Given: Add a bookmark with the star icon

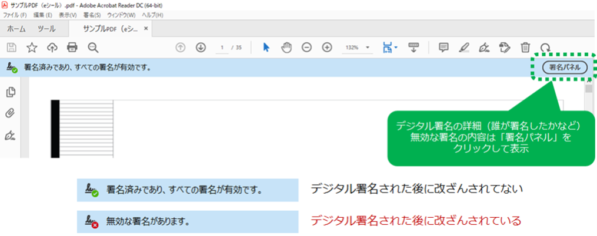Looking at the screenshot, I should pos(32,48).
